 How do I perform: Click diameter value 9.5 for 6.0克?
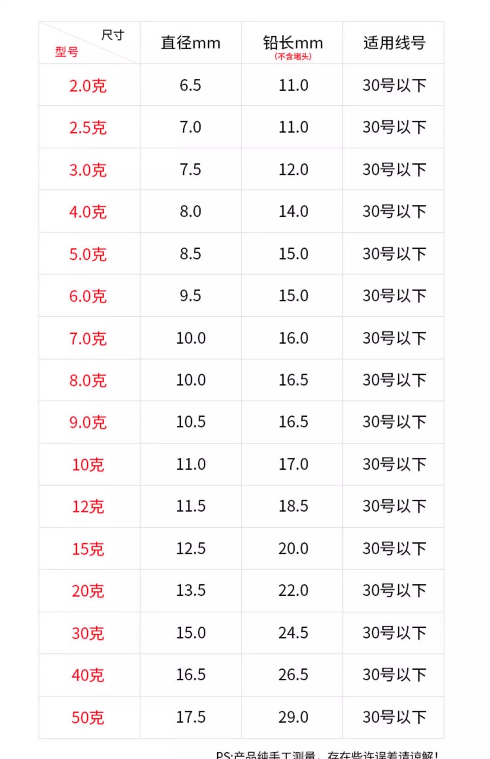click(x=190, y=296)
